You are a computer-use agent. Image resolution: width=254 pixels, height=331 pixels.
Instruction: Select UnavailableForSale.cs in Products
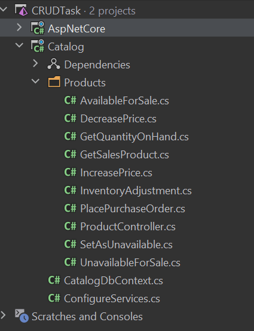click(130, 263)
